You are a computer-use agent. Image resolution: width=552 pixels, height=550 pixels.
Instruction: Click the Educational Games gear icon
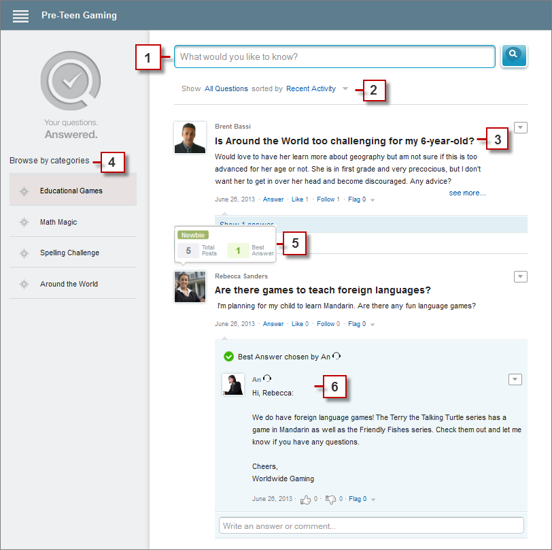[24, 191]
